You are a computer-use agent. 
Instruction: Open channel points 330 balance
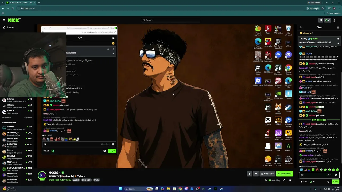tap(303, 182)
